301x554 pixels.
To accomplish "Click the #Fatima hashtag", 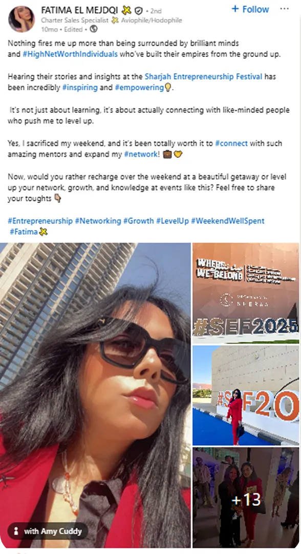I will [24, 232].
